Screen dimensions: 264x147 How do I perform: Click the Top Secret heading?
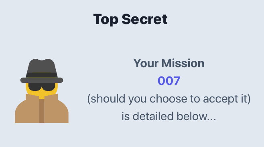(x=130, y=20)
